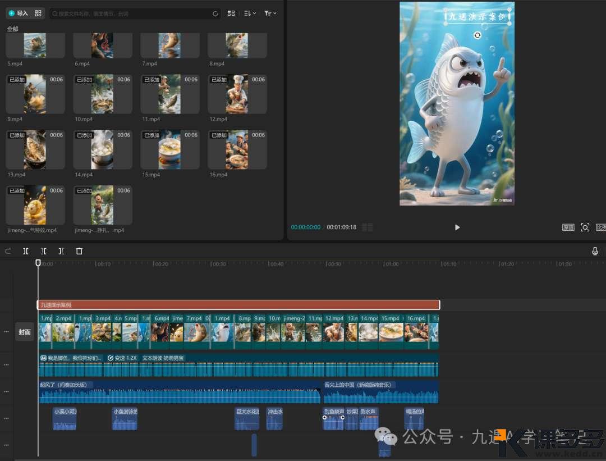
Task: Select the 8.mp4 media thumbnail
Action: point(237,45)
